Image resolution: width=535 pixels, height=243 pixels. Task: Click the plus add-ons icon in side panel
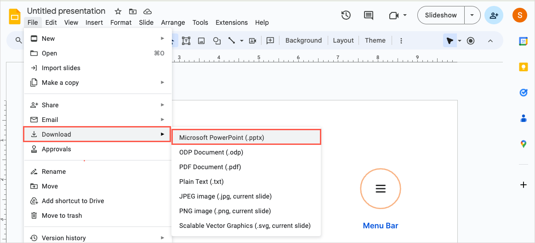tap(524, 185)
